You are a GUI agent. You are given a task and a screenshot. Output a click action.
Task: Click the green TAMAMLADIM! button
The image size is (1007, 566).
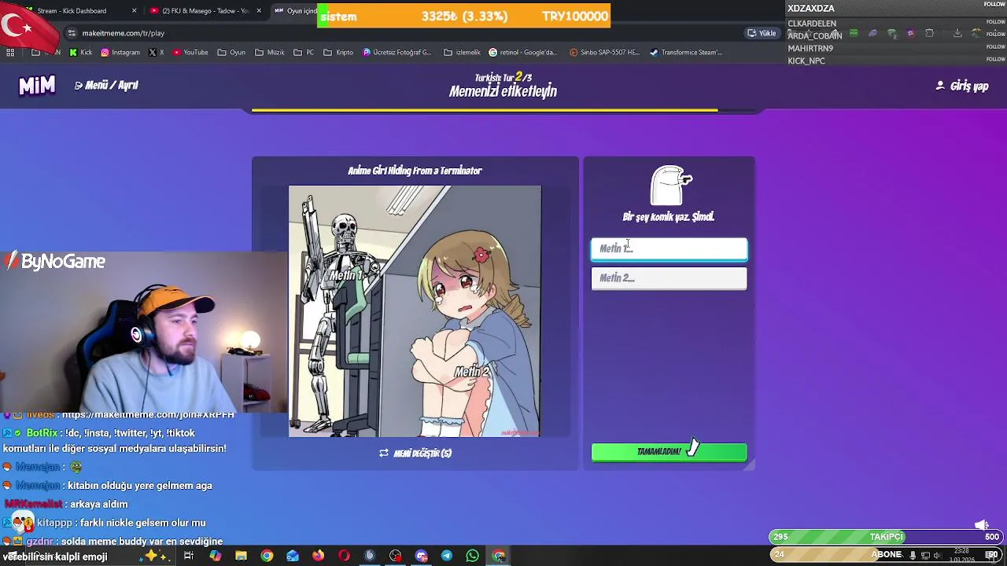(x=669, y=452)
